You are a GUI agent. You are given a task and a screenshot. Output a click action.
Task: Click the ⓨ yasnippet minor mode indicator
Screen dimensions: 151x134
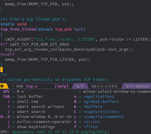[x=102, y=86]
